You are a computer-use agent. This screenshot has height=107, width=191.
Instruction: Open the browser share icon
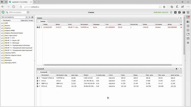(182, 7)
